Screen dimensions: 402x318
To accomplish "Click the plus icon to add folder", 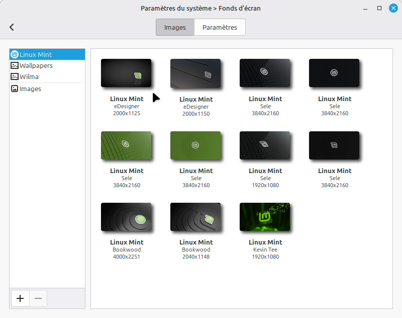I will 20,298.
